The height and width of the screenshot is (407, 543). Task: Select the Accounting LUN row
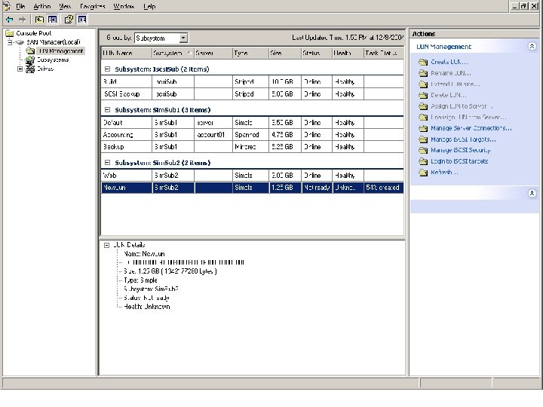118,135
